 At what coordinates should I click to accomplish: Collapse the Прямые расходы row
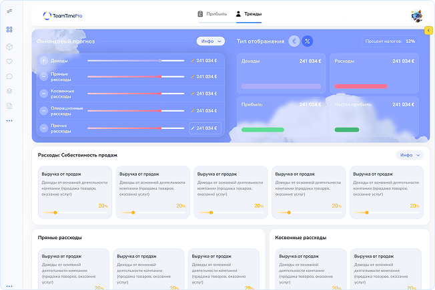point(44,77)
